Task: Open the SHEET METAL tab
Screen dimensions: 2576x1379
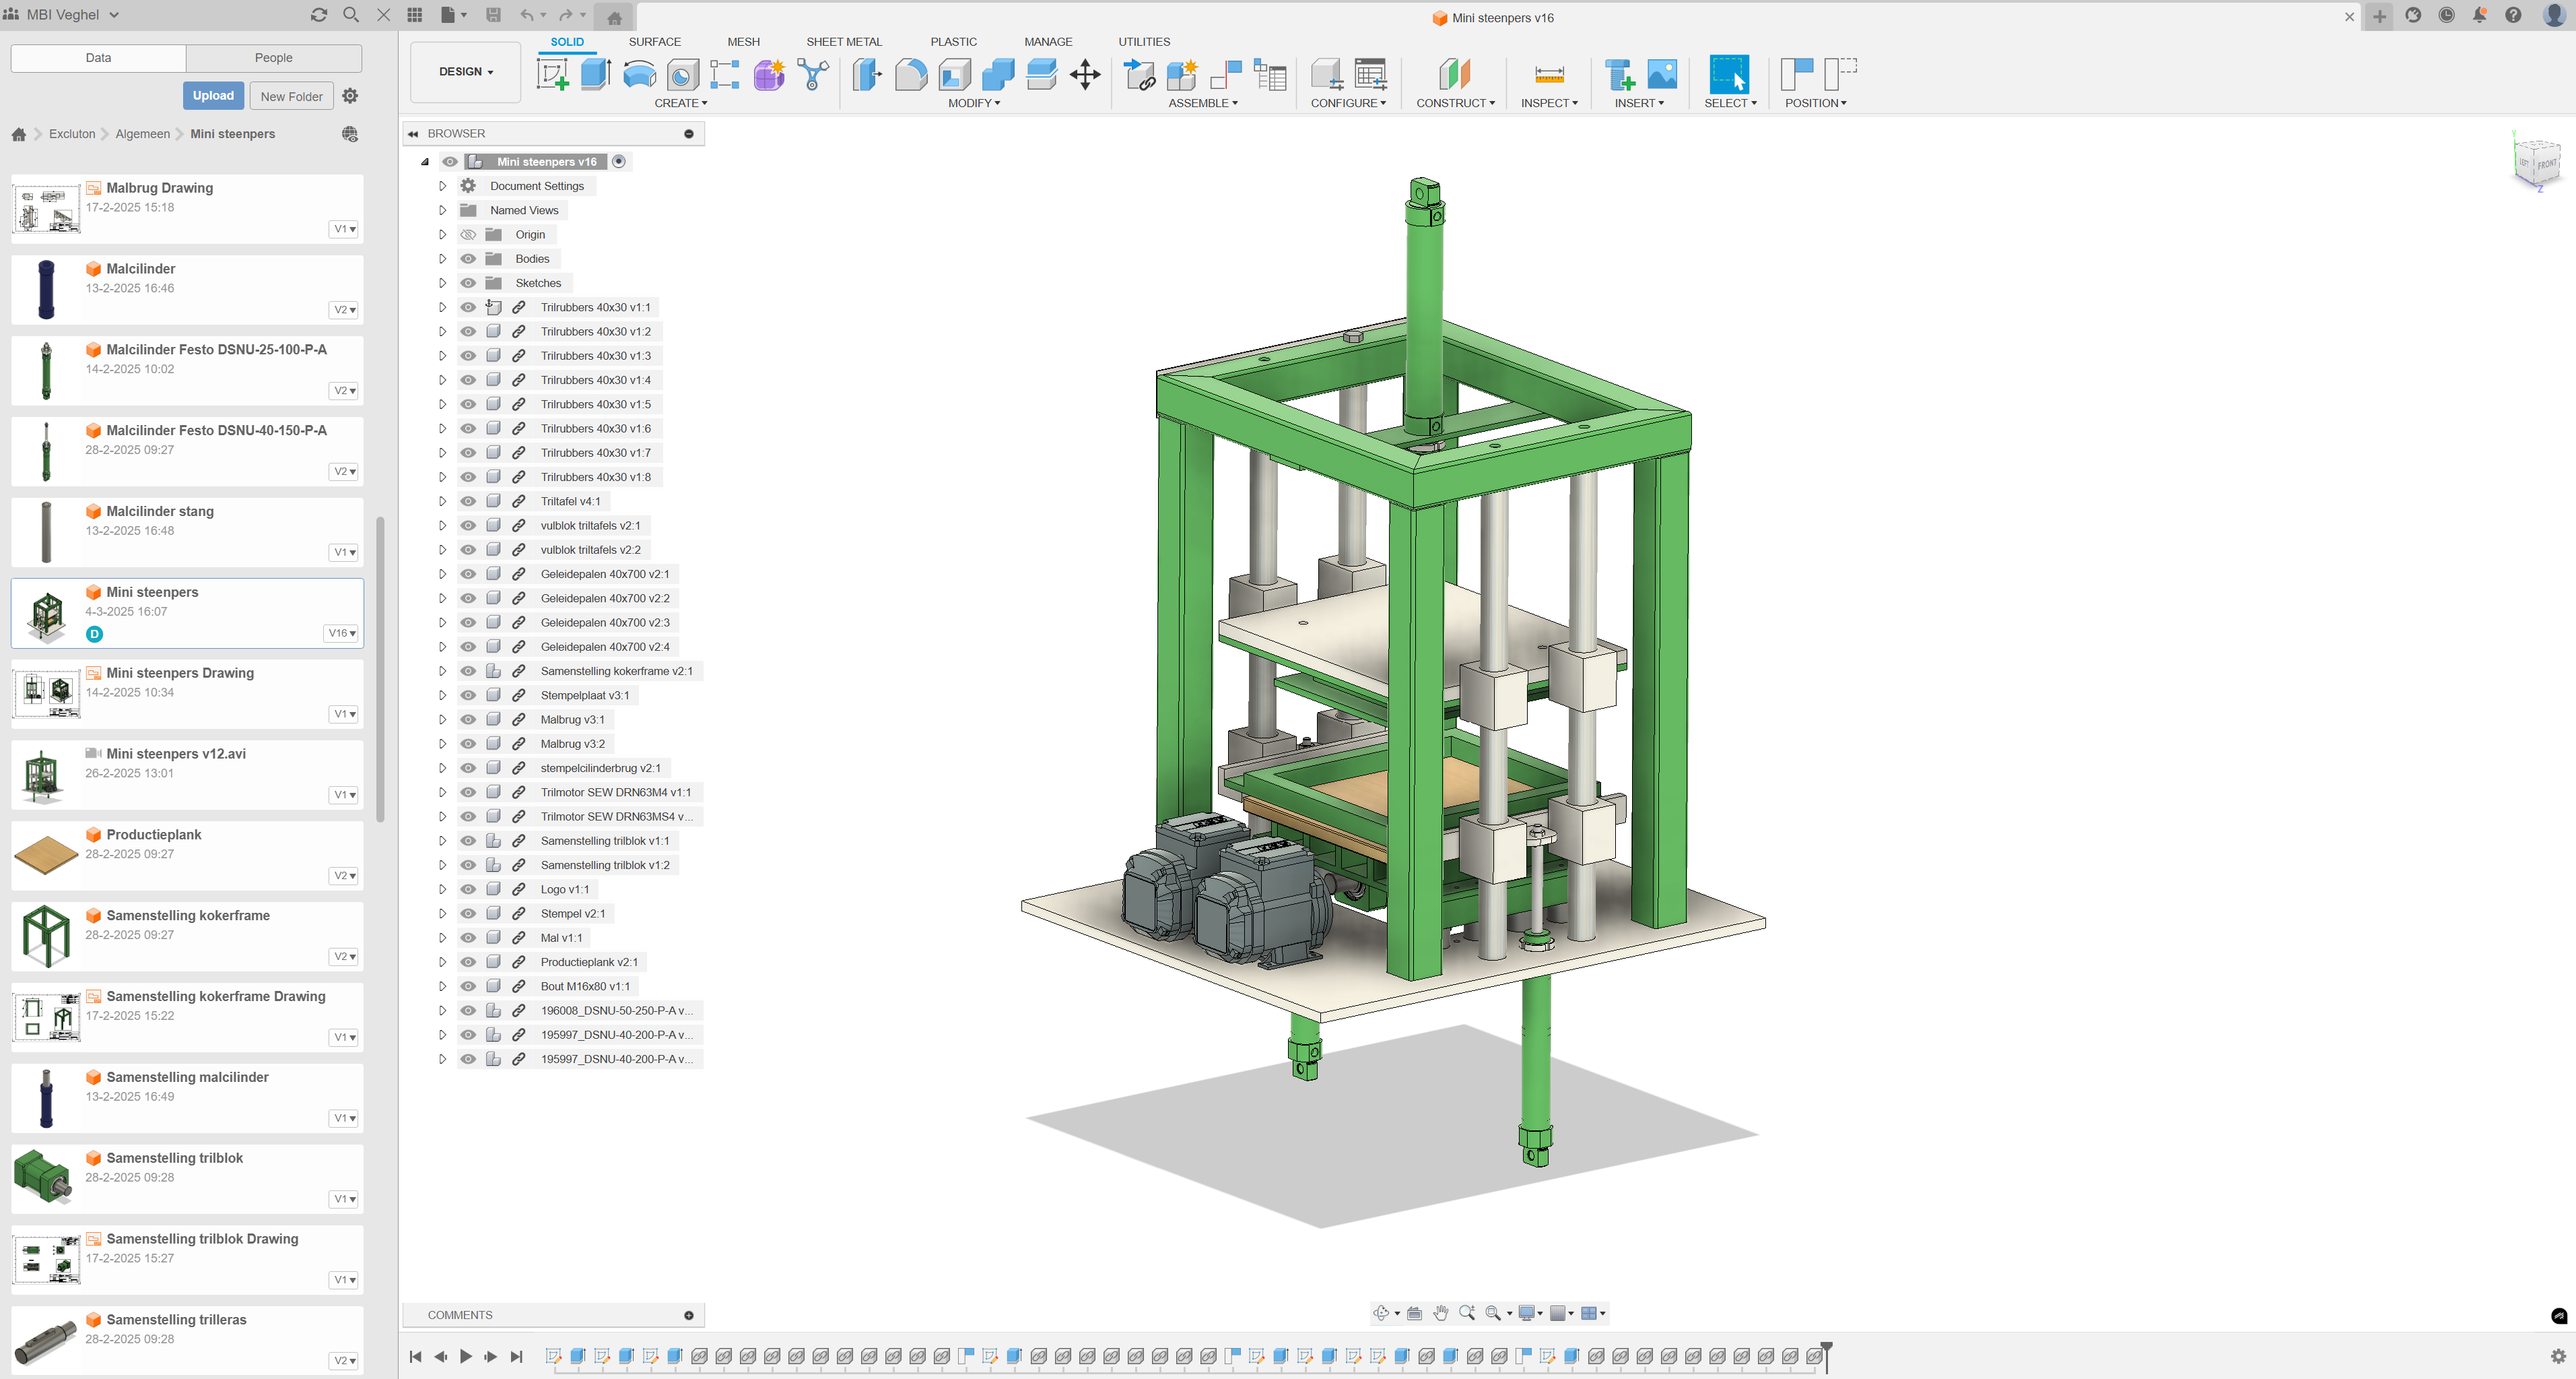Action: [843, 42]
